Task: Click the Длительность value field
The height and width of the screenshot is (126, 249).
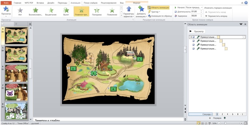Action: (195, 12)
